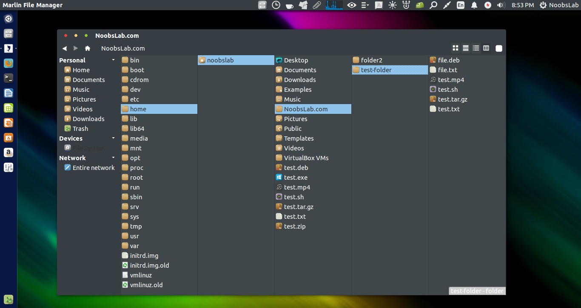Select file.txt in the last column
The width and height of the screenshot is (581, 308).
click(467, 70)
